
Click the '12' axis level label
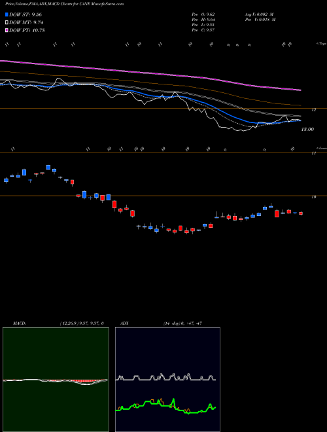coord(313,110)
